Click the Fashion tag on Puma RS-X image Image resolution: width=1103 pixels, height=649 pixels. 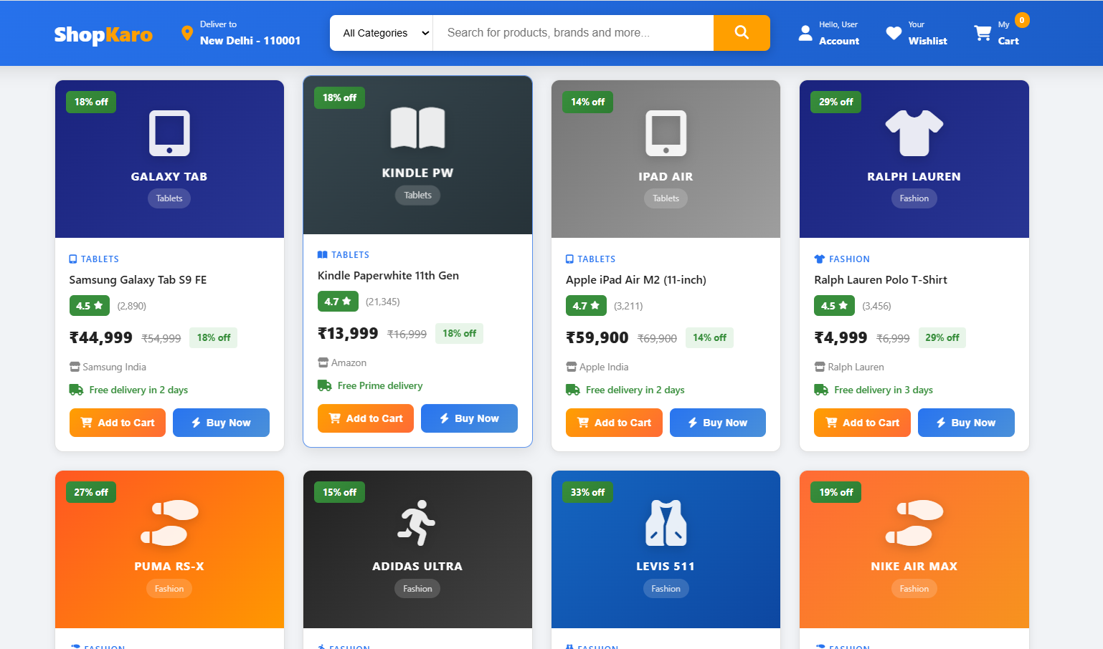point(169,589)
